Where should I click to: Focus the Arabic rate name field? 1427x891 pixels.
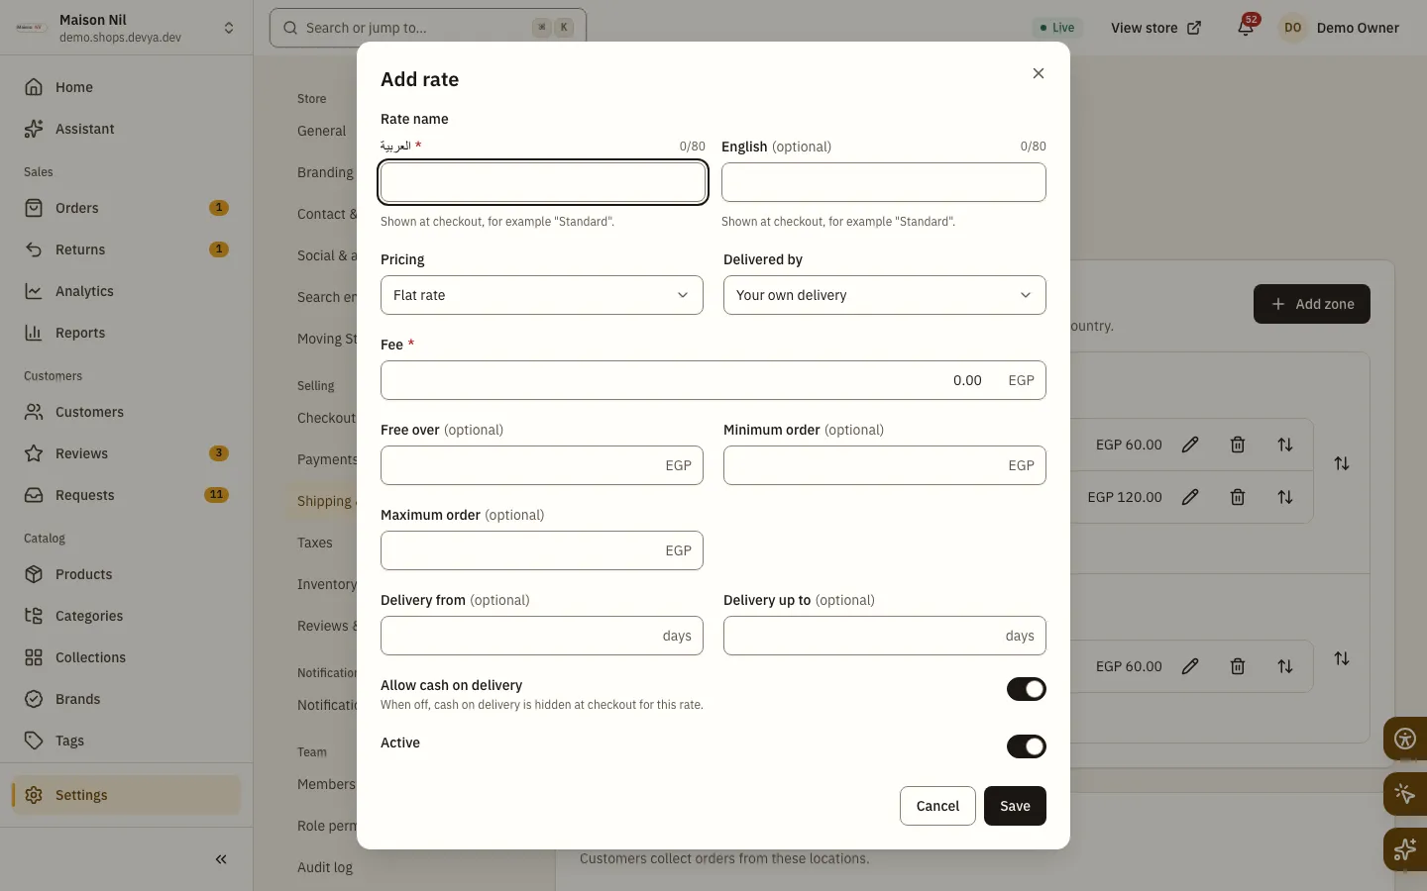point(543,182)
